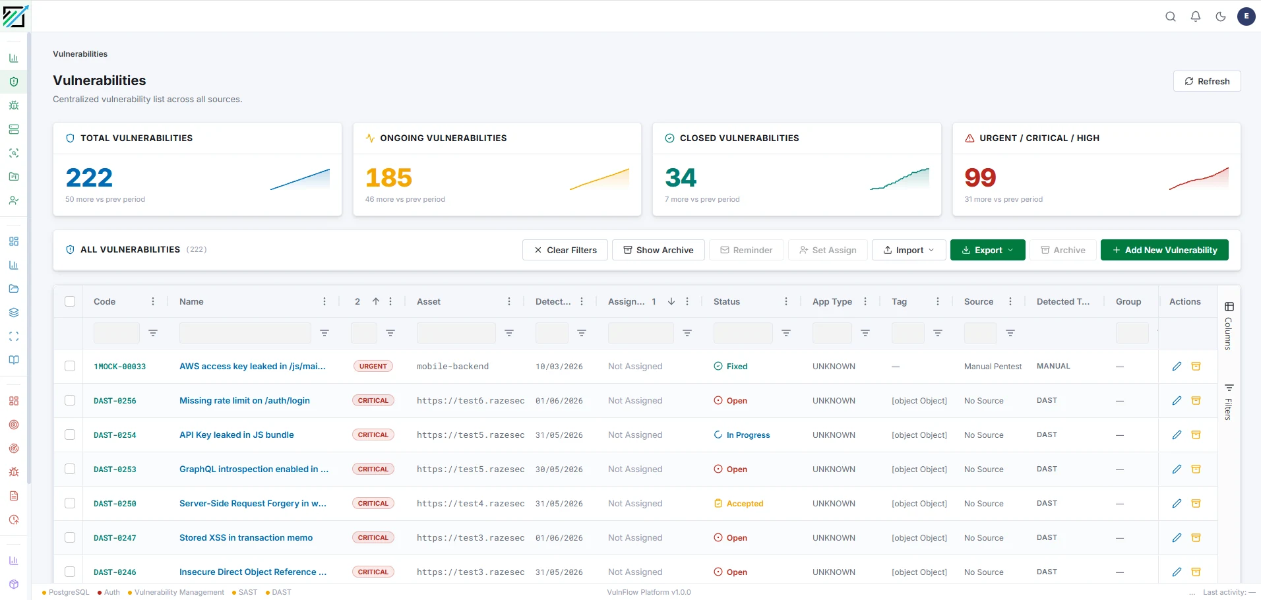Click Vulnerabilities breadcrumb
The width and height of the screenshot is (1261, 600).
click(x=80, y=54)
